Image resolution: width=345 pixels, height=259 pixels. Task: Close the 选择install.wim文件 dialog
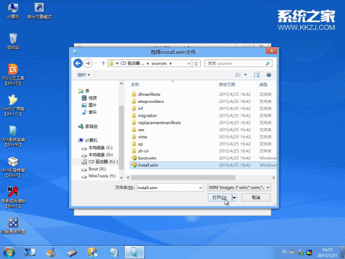coord(272,50)
